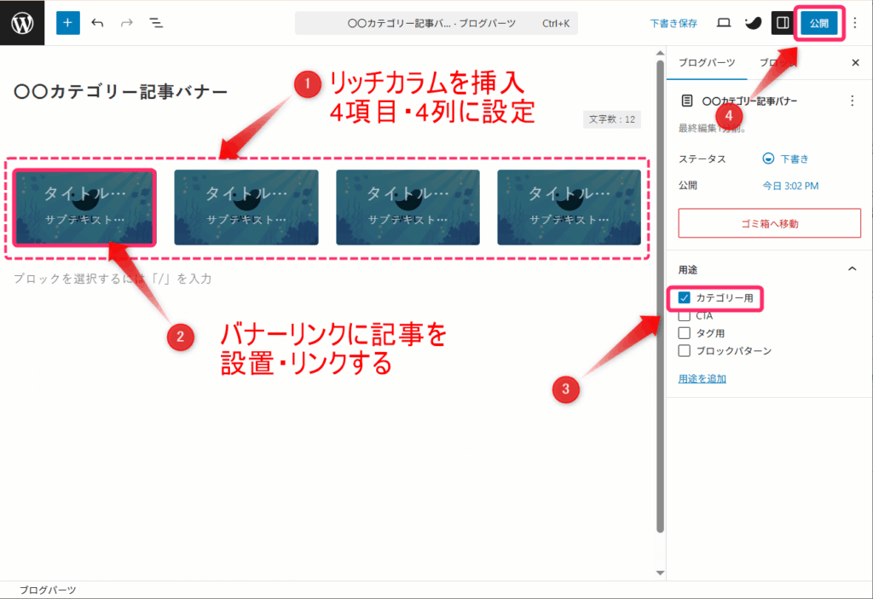Click the redo arrow icon
The image size is (873, 599).
click(x=126, y=23)
